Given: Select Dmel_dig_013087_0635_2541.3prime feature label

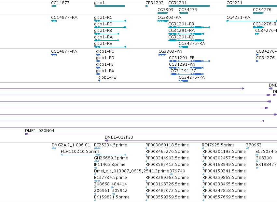Looking at the screenshot, I should pyautogui.click(x=132, y=171).
